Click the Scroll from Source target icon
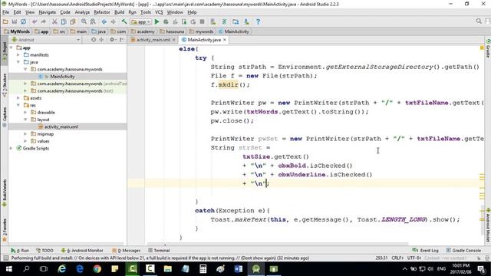 point(94,40)
